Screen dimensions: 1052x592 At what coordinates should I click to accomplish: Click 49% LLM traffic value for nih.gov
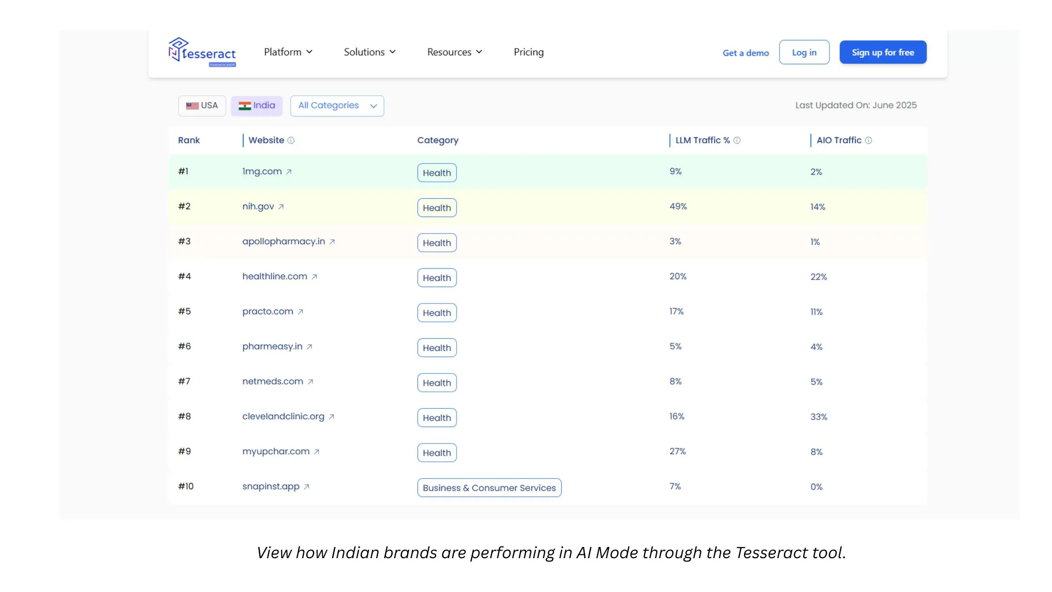pos(678,207)
